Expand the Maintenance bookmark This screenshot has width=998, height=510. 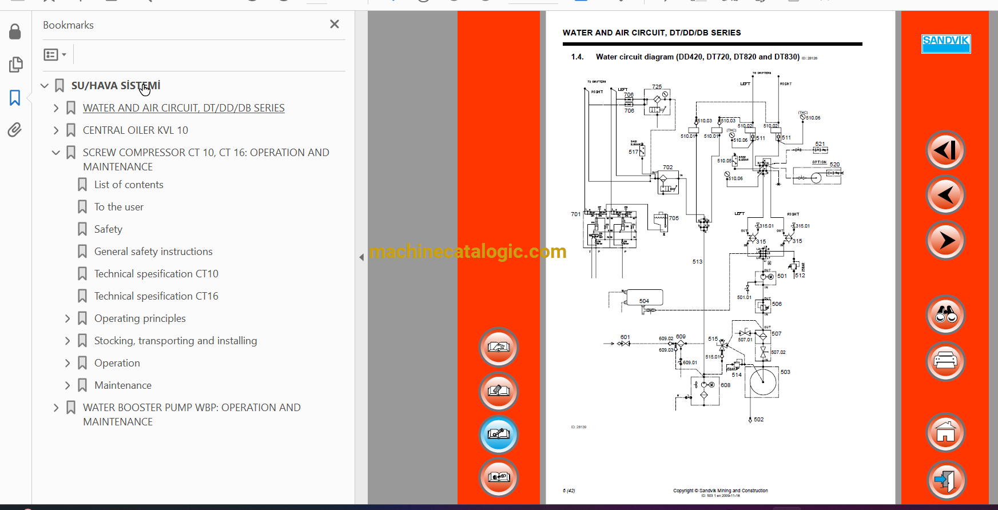(x=67, y=385)
